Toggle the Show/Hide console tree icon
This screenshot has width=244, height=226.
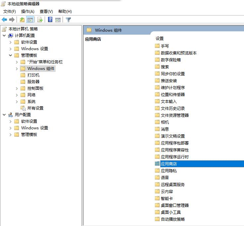point(30,20)
